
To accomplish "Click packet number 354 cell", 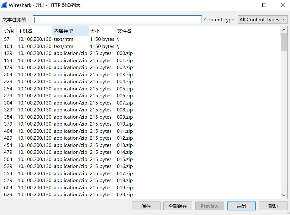I will tap(8, 117).
